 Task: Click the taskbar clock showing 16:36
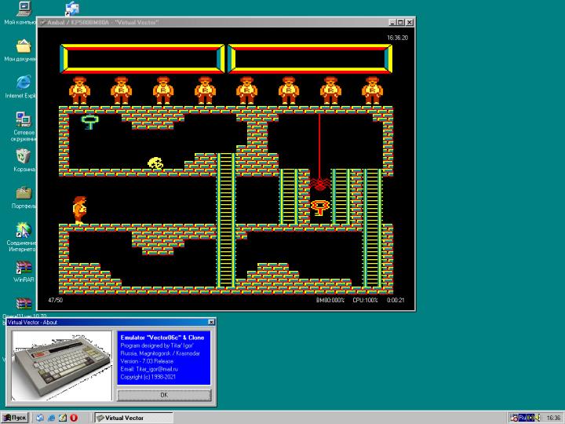[553, 418]
